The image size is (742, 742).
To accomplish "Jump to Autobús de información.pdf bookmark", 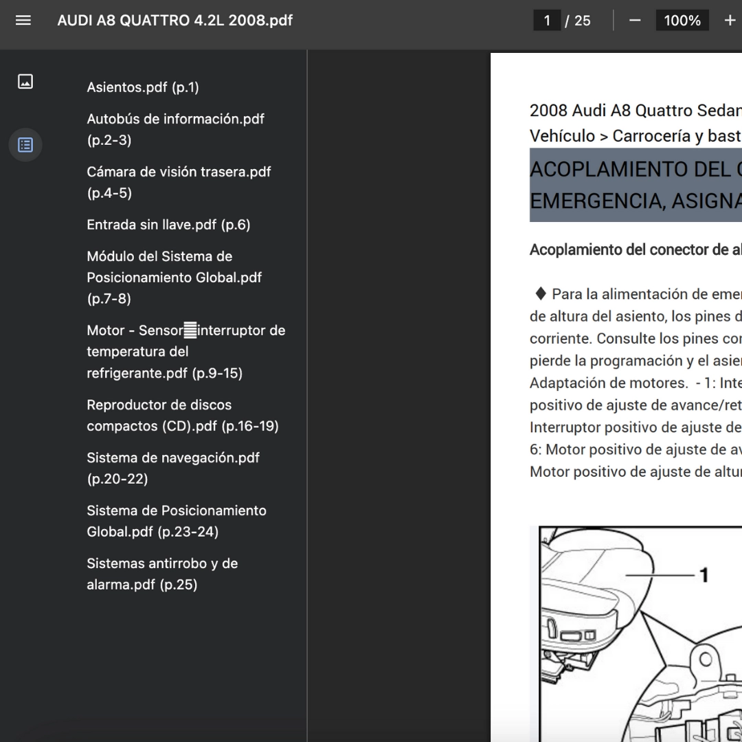I will click(x=175, y=129).
